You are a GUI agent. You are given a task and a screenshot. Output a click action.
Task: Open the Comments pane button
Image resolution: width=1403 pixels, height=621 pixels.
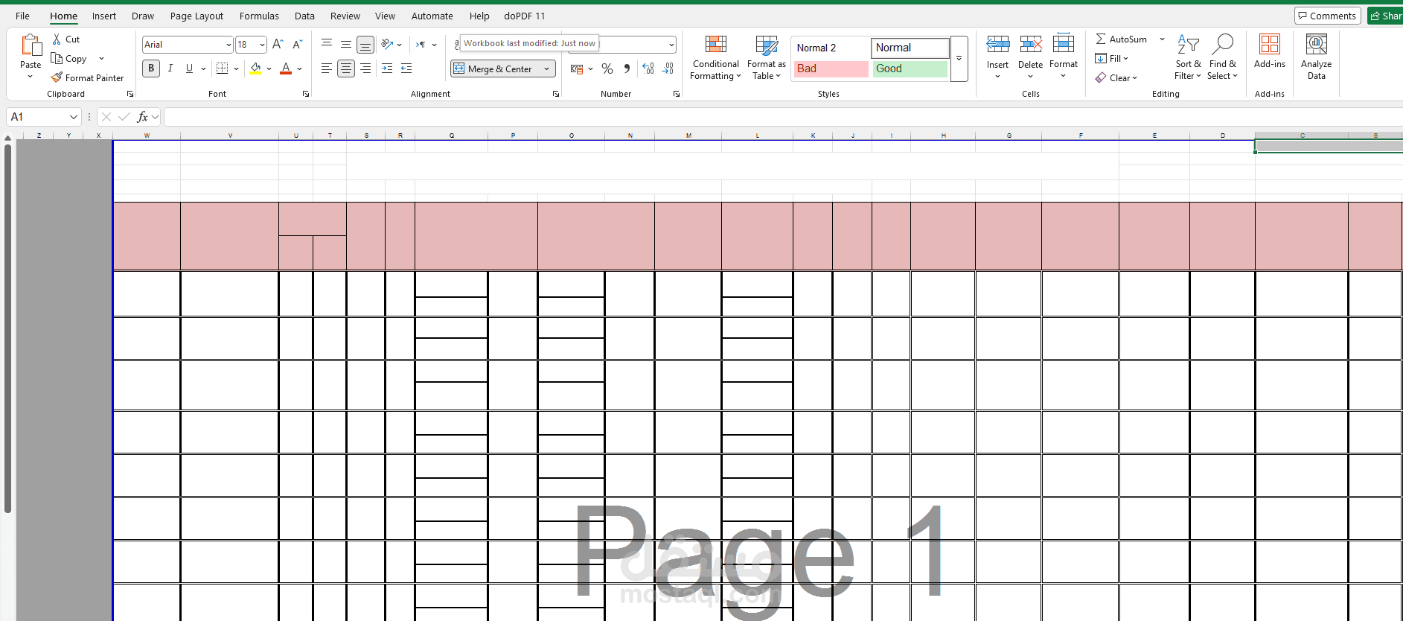1327,16
